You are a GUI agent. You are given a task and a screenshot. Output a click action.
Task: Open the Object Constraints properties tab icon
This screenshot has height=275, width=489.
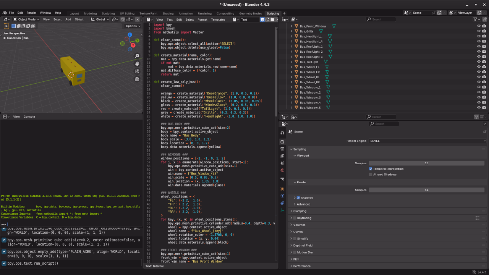282,203
